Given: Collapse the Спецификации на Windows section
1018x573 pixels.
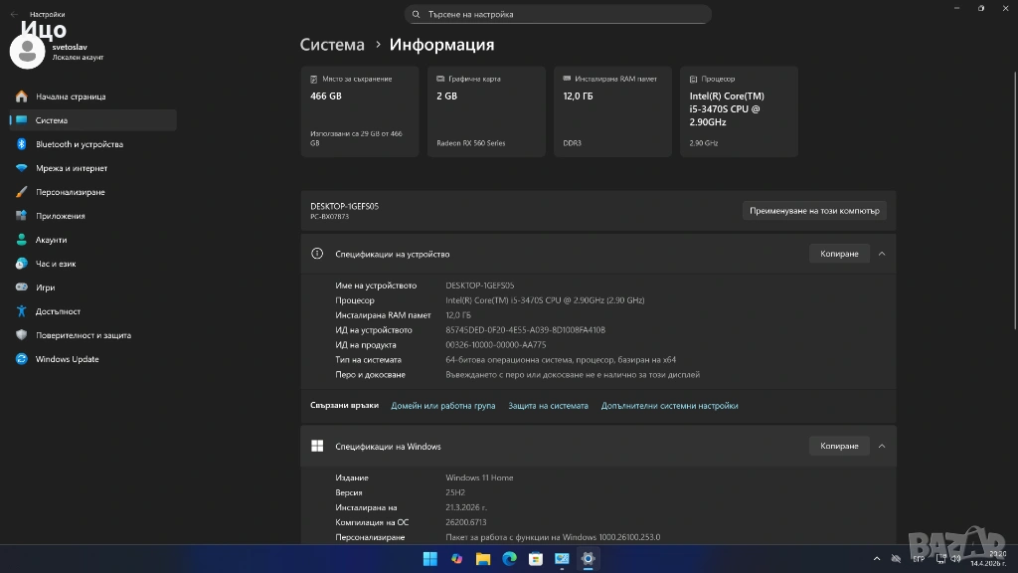Looking at the screenshot, I should [882, 446].
